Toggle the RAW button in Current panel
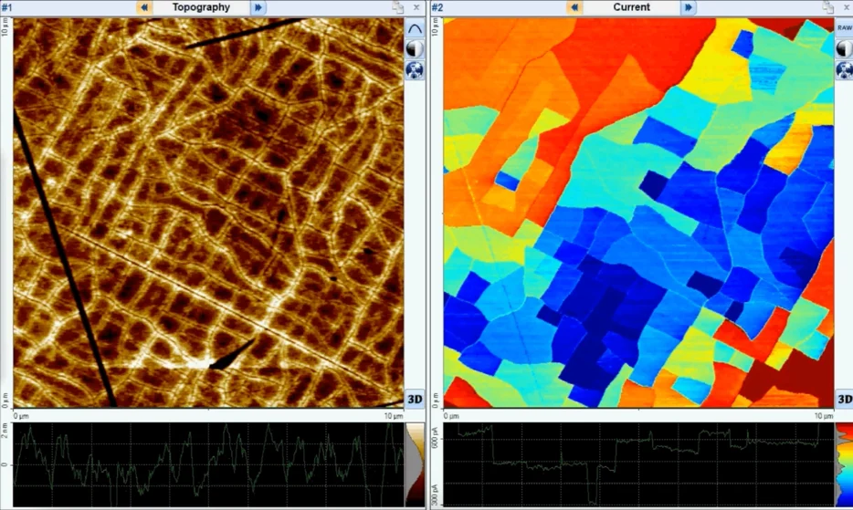 (x=844, y=27)
